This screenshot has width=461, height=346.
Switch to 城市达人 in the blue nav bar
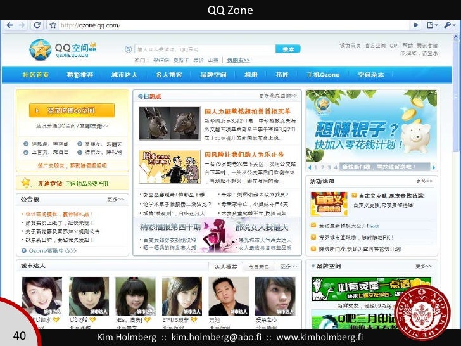[x=124, y=75]
